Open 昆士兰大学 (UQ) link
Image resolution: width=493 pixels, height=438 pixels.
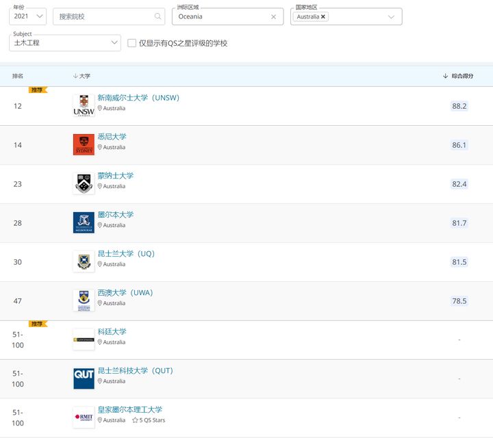pos(126,254)
